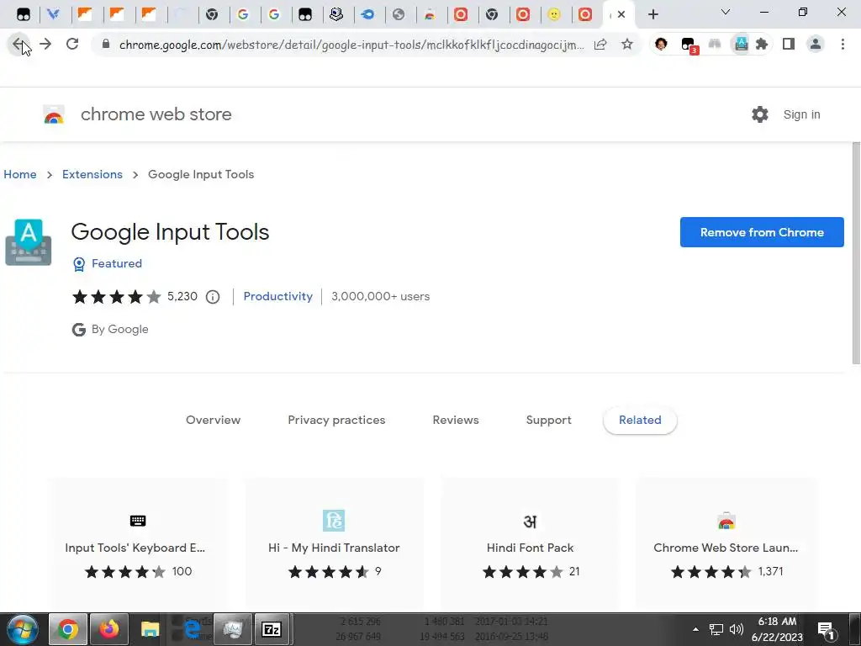Screen dimensions: 861x646
Task: Click the 3,000,000+ users text
Action: tap(381, 297)
